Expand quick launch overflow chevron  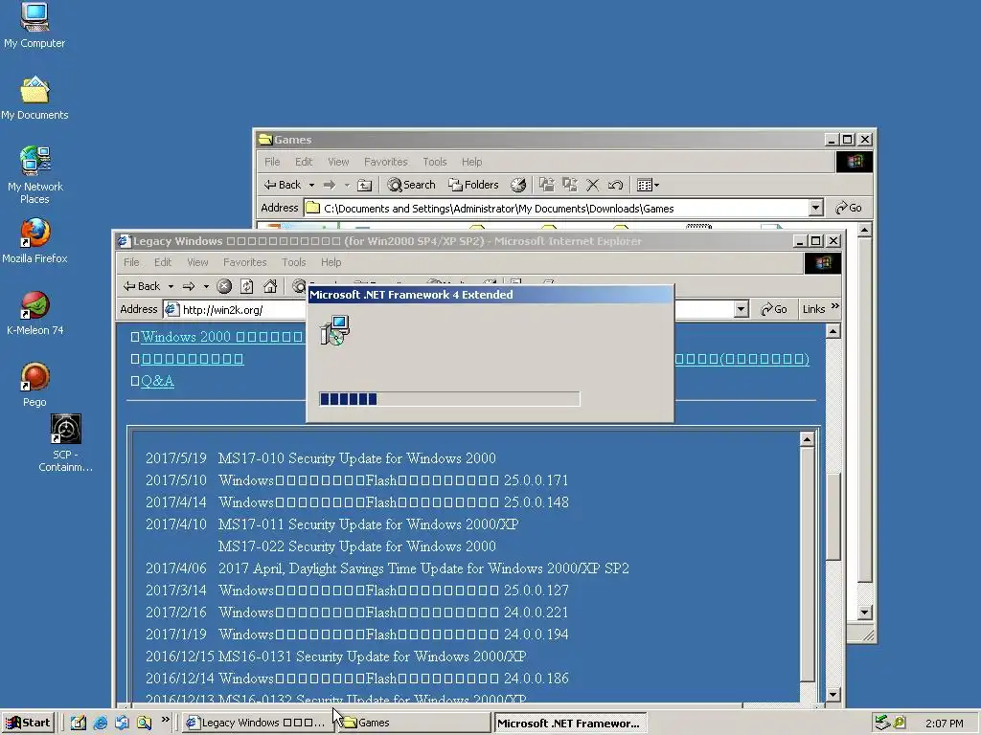tap(165, 720)
